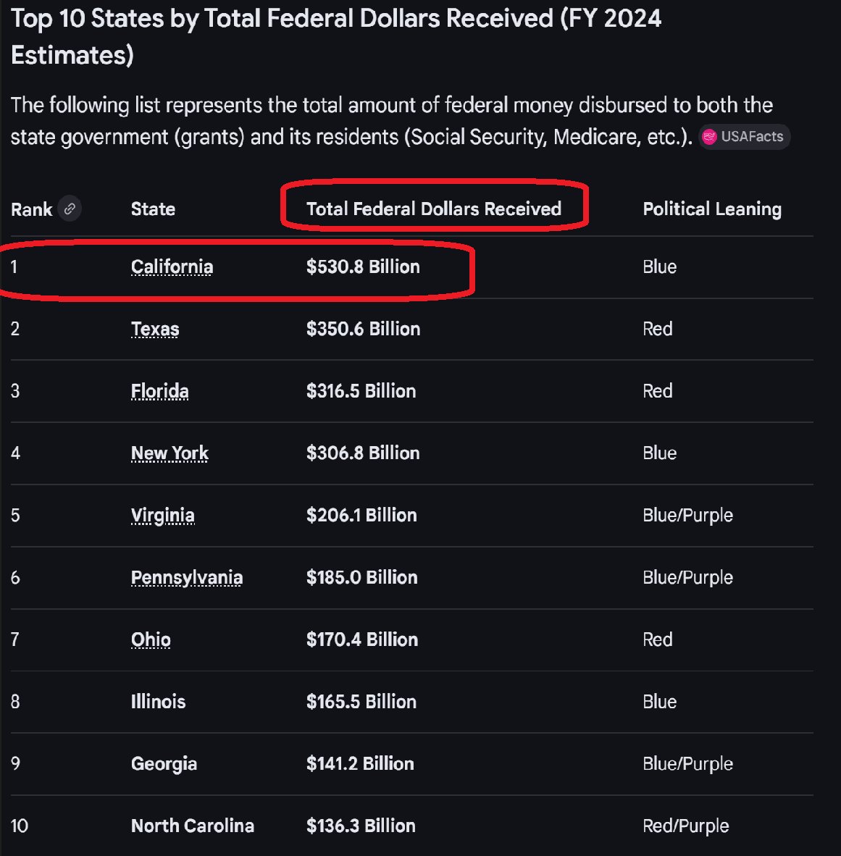Click the link icon beside Rank header
Screen dimensions: 841x856
pyautogui.click(x=70, y=209)
